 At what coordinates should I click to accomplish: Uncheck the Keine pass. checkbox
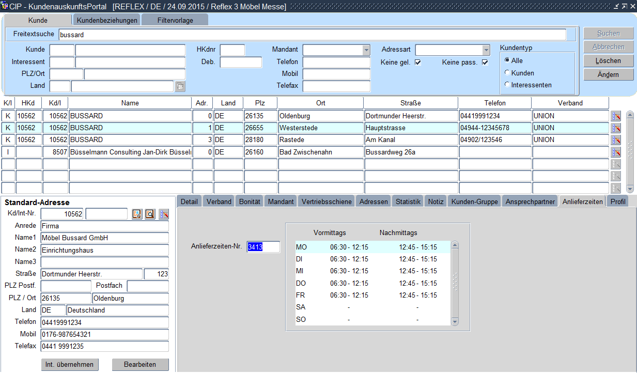tap(485, 63)
